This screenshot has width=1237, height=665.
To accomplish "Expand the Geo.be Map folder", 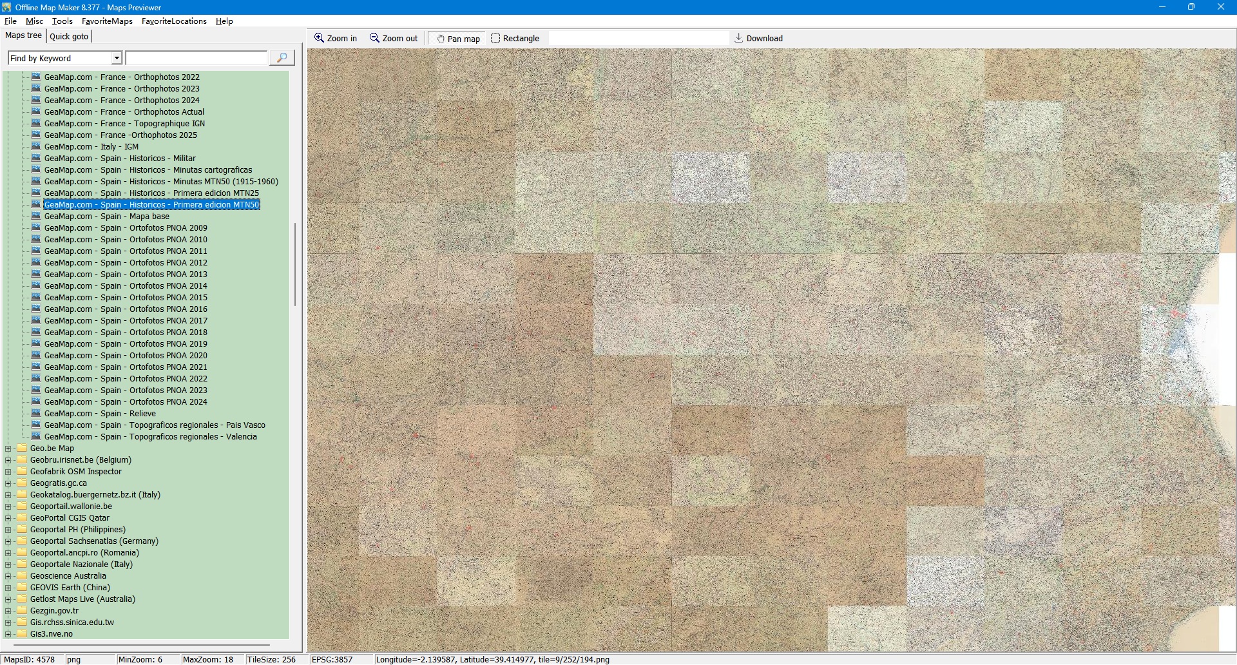I will coord(8,448).
